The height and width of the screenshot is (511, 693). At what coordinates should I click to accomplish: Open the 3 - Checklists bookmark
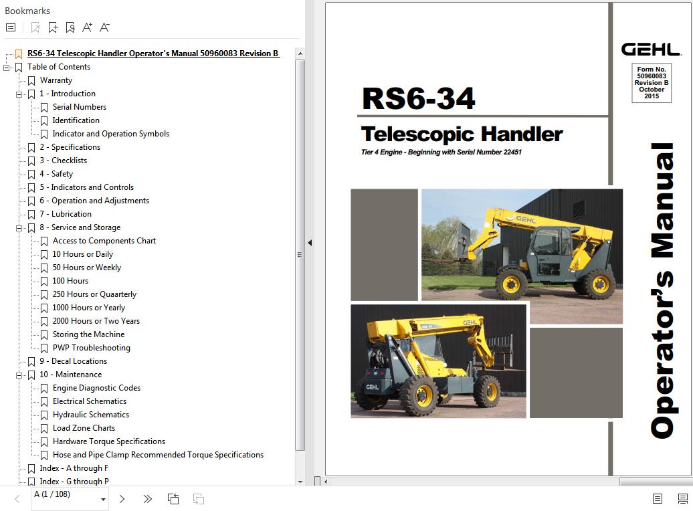point(63,161)
